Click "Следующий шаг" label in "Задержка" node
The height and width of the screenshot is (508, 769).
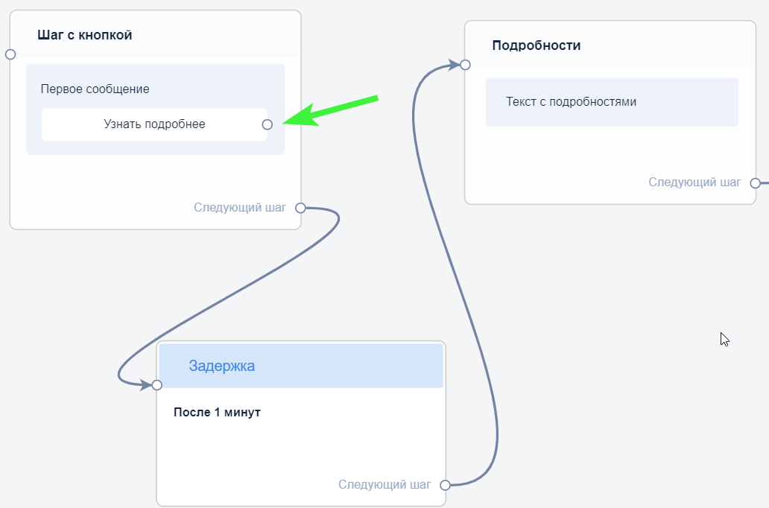(x=384, y=485)
